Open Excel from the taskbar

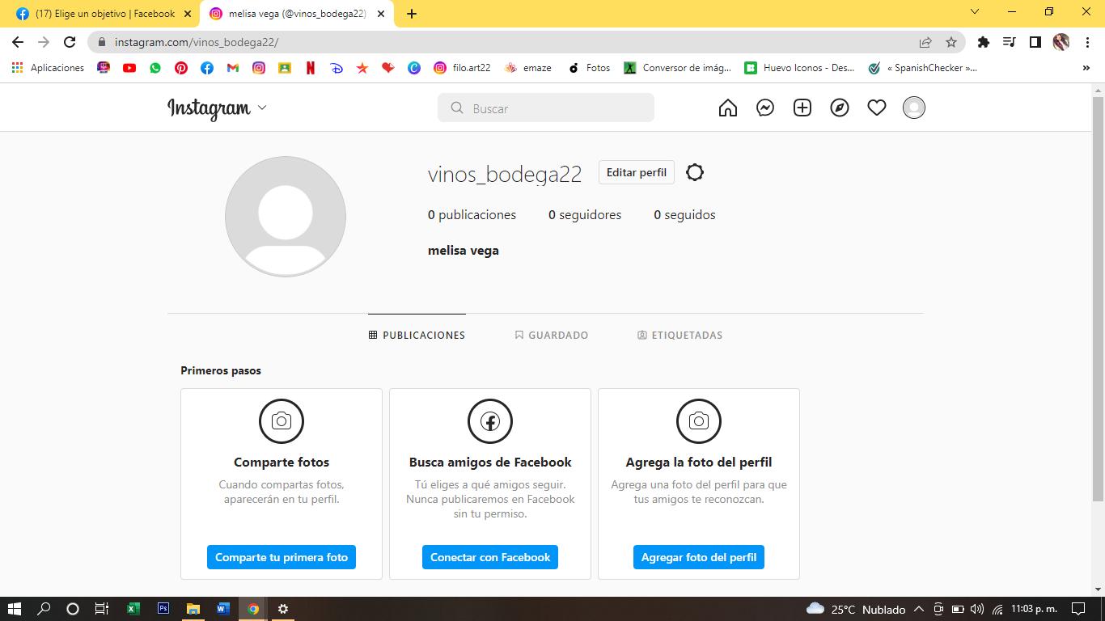[x=133, y=609]
